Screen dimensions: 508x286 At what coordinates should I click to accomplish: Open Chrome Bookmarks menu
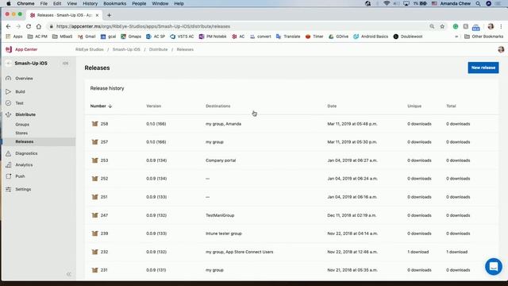coord(114,3)
